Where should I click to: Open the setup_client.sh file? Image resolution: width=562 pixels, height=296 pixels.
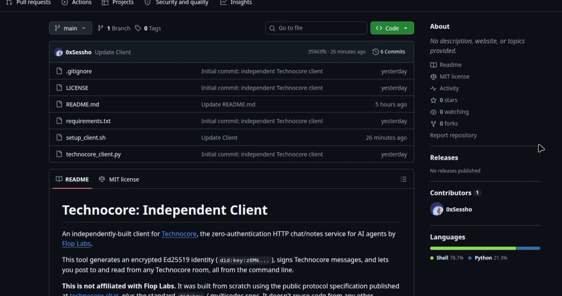[86, 138]
